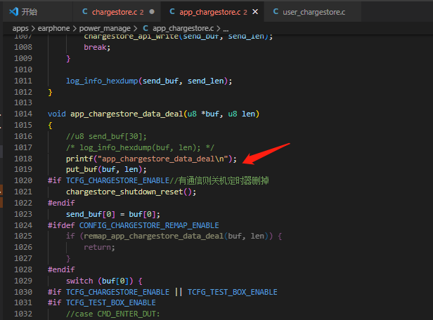Click line number 1029 in gutter
Viewport: 433px width, 320px height.
tap(23, 281)
